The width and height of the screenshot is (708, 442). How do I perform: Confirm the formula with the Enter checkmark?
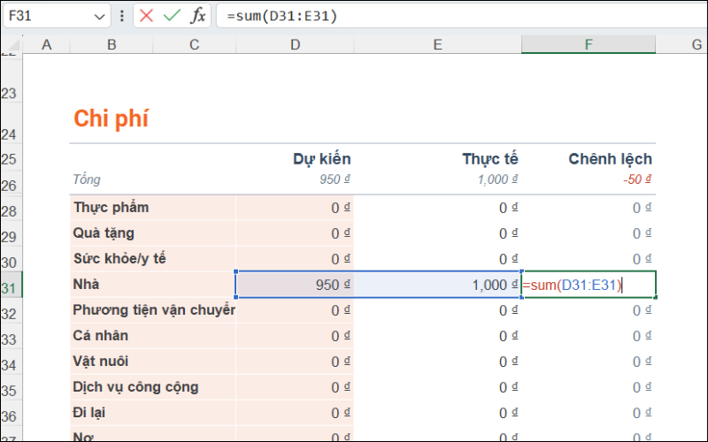172,16
